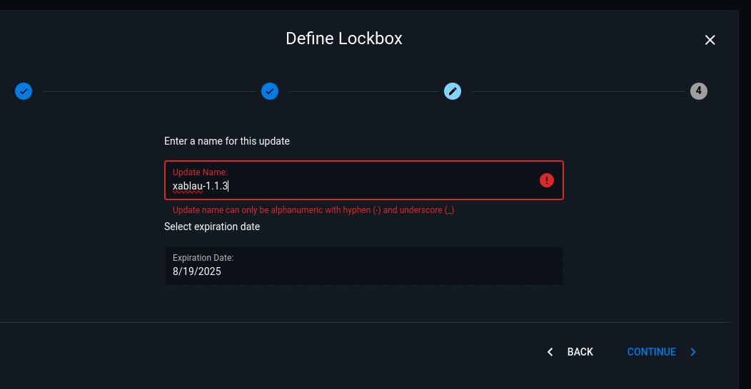Viewport: 751px width, 389px height.
Task: Select the second completed step checkmark
Action: [x=270, y=91]
